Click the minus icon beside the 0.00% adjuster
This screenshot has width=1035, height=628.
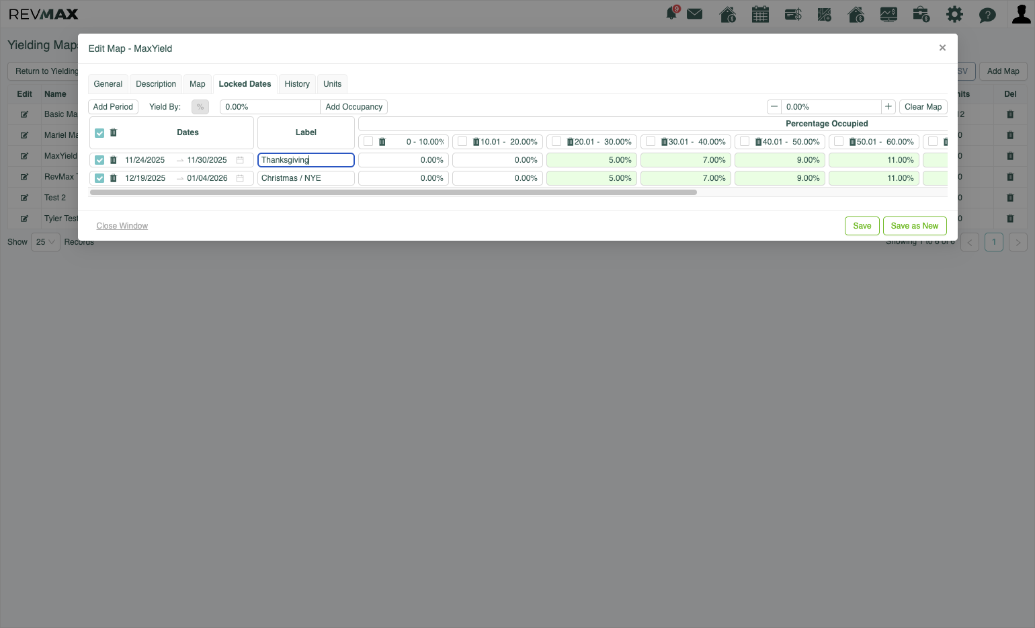tap(774, 107)
